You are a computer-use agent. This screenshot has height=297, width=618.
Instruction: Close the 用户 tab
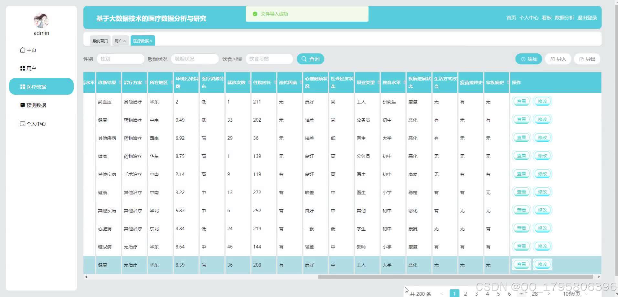(x=124, y=41)
